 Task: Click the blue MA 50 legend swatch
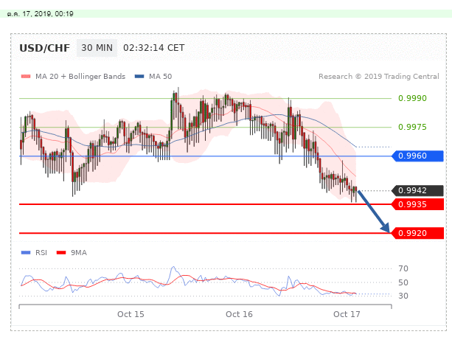click(139, 77)
